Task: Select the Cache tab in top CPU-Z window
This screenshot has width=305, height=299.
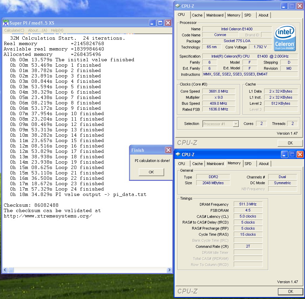Action: (197, 15)
